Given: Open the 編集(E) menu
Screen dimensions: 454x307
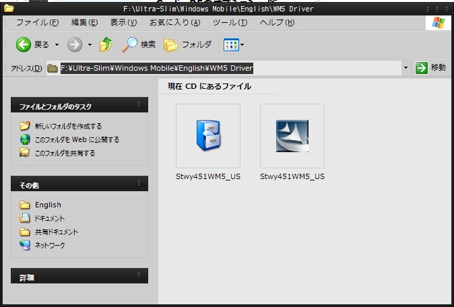Looking at the screenshot, I should tap(85, 23).
